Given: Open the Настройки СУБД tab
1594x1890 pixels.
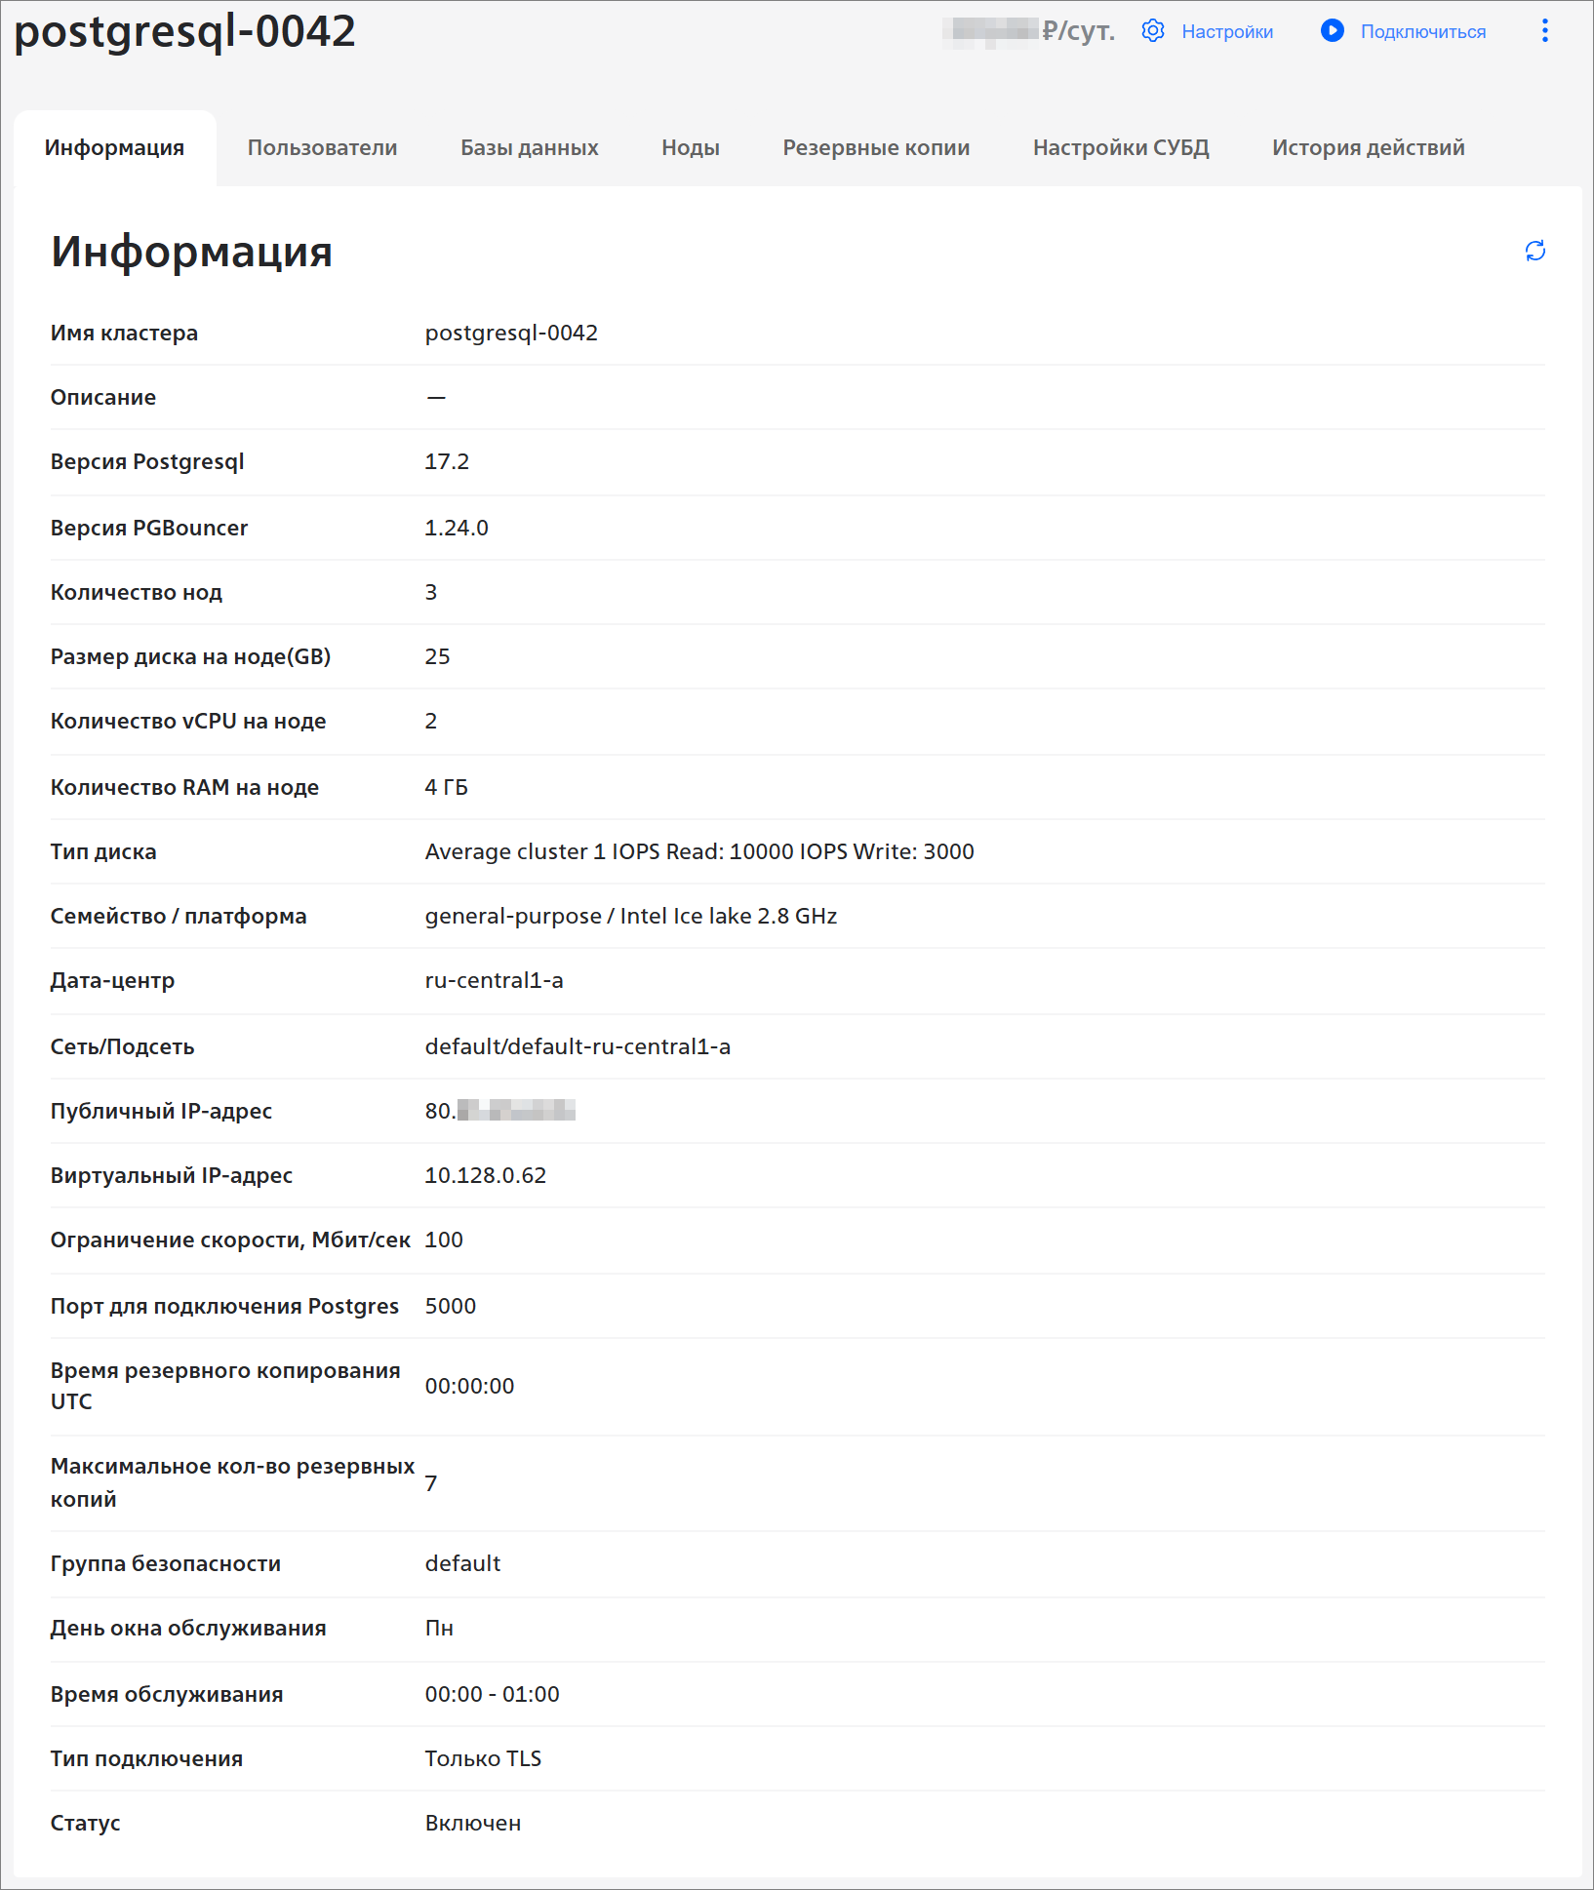Looking at the screenshot, I should point(1120,148).
